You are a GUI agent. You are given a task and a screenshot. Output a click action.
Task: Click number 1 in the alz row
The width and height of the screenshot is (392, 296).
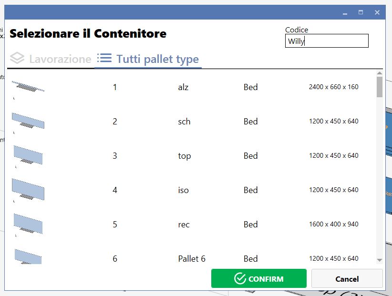[115, 87]
